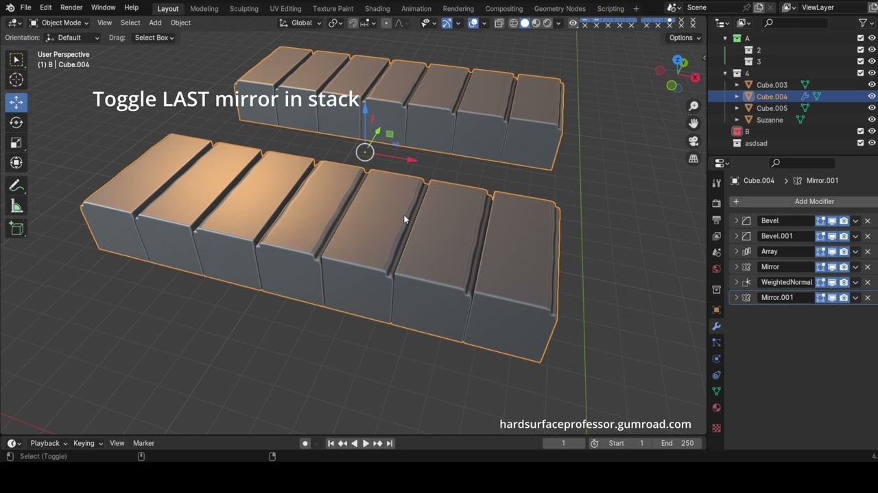Toggle X-ray view icon in header
This screenshot has width=878, height=493.
pos(499,23)
